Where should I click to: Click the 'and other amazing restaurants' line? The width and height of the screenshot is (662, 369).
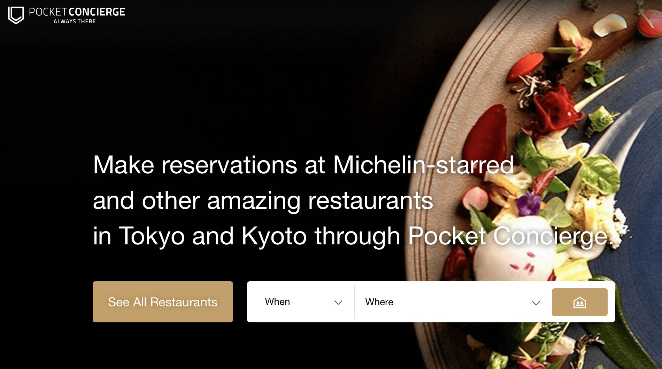click(x=263, y=201)
